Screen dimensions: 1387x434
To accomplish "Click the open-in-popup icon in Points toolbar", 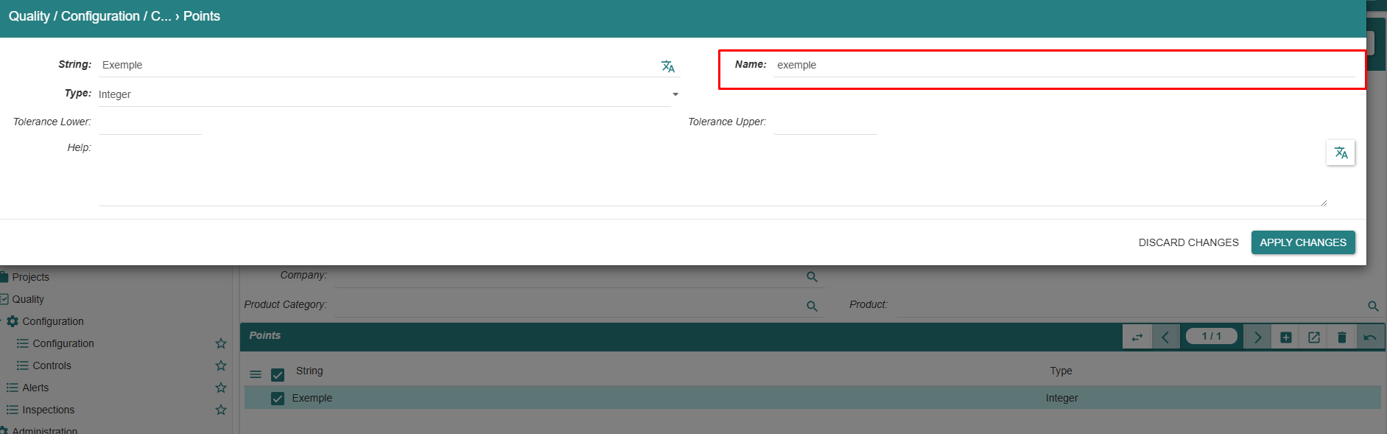I will pos(1313,337).
